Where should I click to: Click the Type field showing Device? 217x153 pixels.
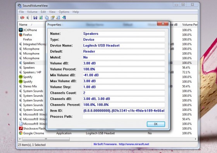[x=124, y=40]
